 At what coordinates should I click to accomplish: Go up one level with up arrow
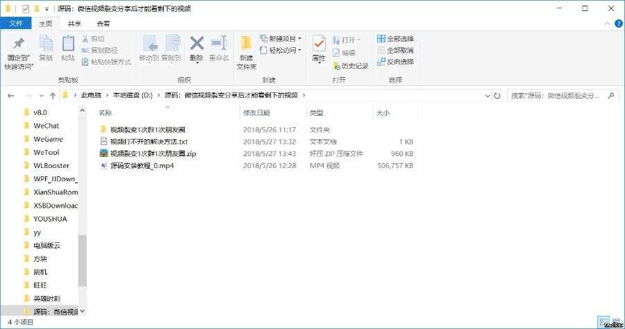click(53, 96)
